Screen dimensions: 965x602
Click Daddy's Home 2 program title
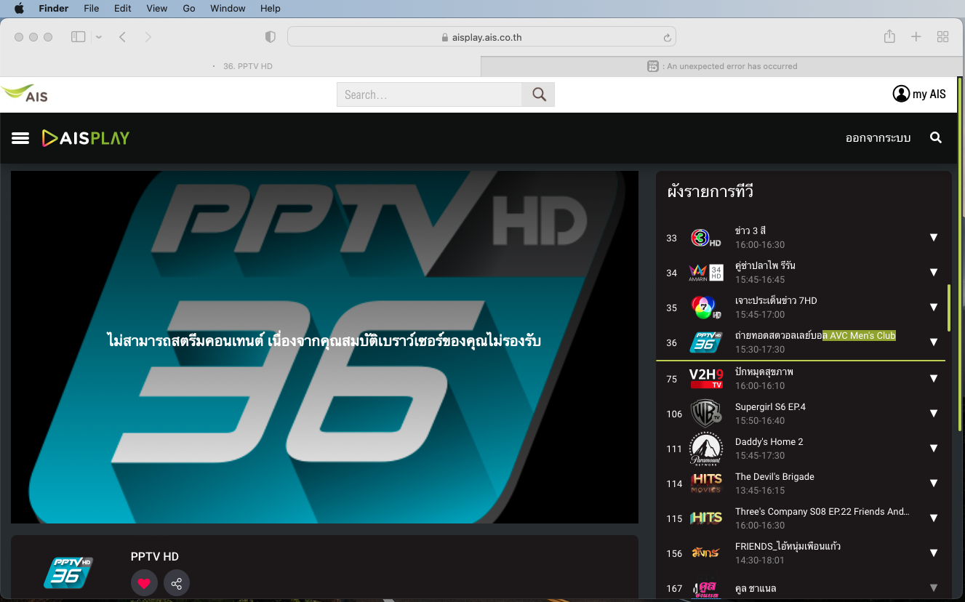coord(769,442)
